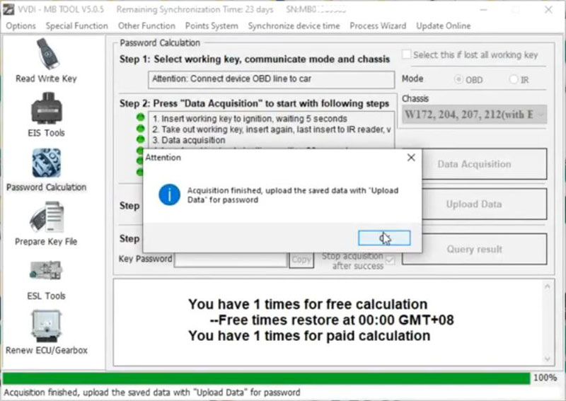
Task: Click green status dot beside step 3
Action: 140,139
